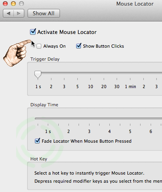Enable the Always On checkbox

tap(39, 46)
